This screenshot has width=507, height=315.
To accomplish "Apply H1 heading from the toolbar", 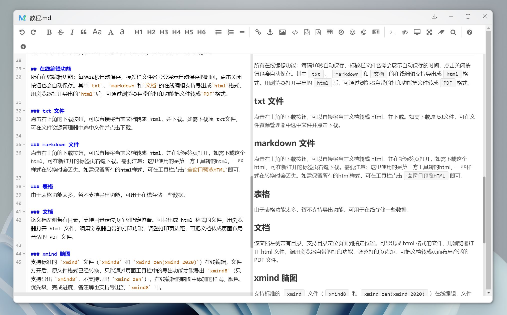I will click(x=138, y=32).
